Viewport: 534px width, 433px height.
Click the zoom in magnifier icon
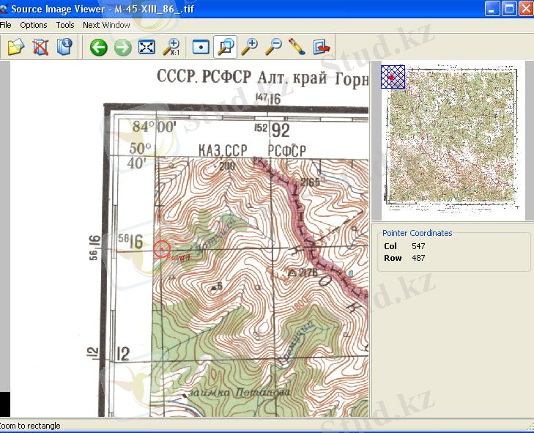coord(250,48)
